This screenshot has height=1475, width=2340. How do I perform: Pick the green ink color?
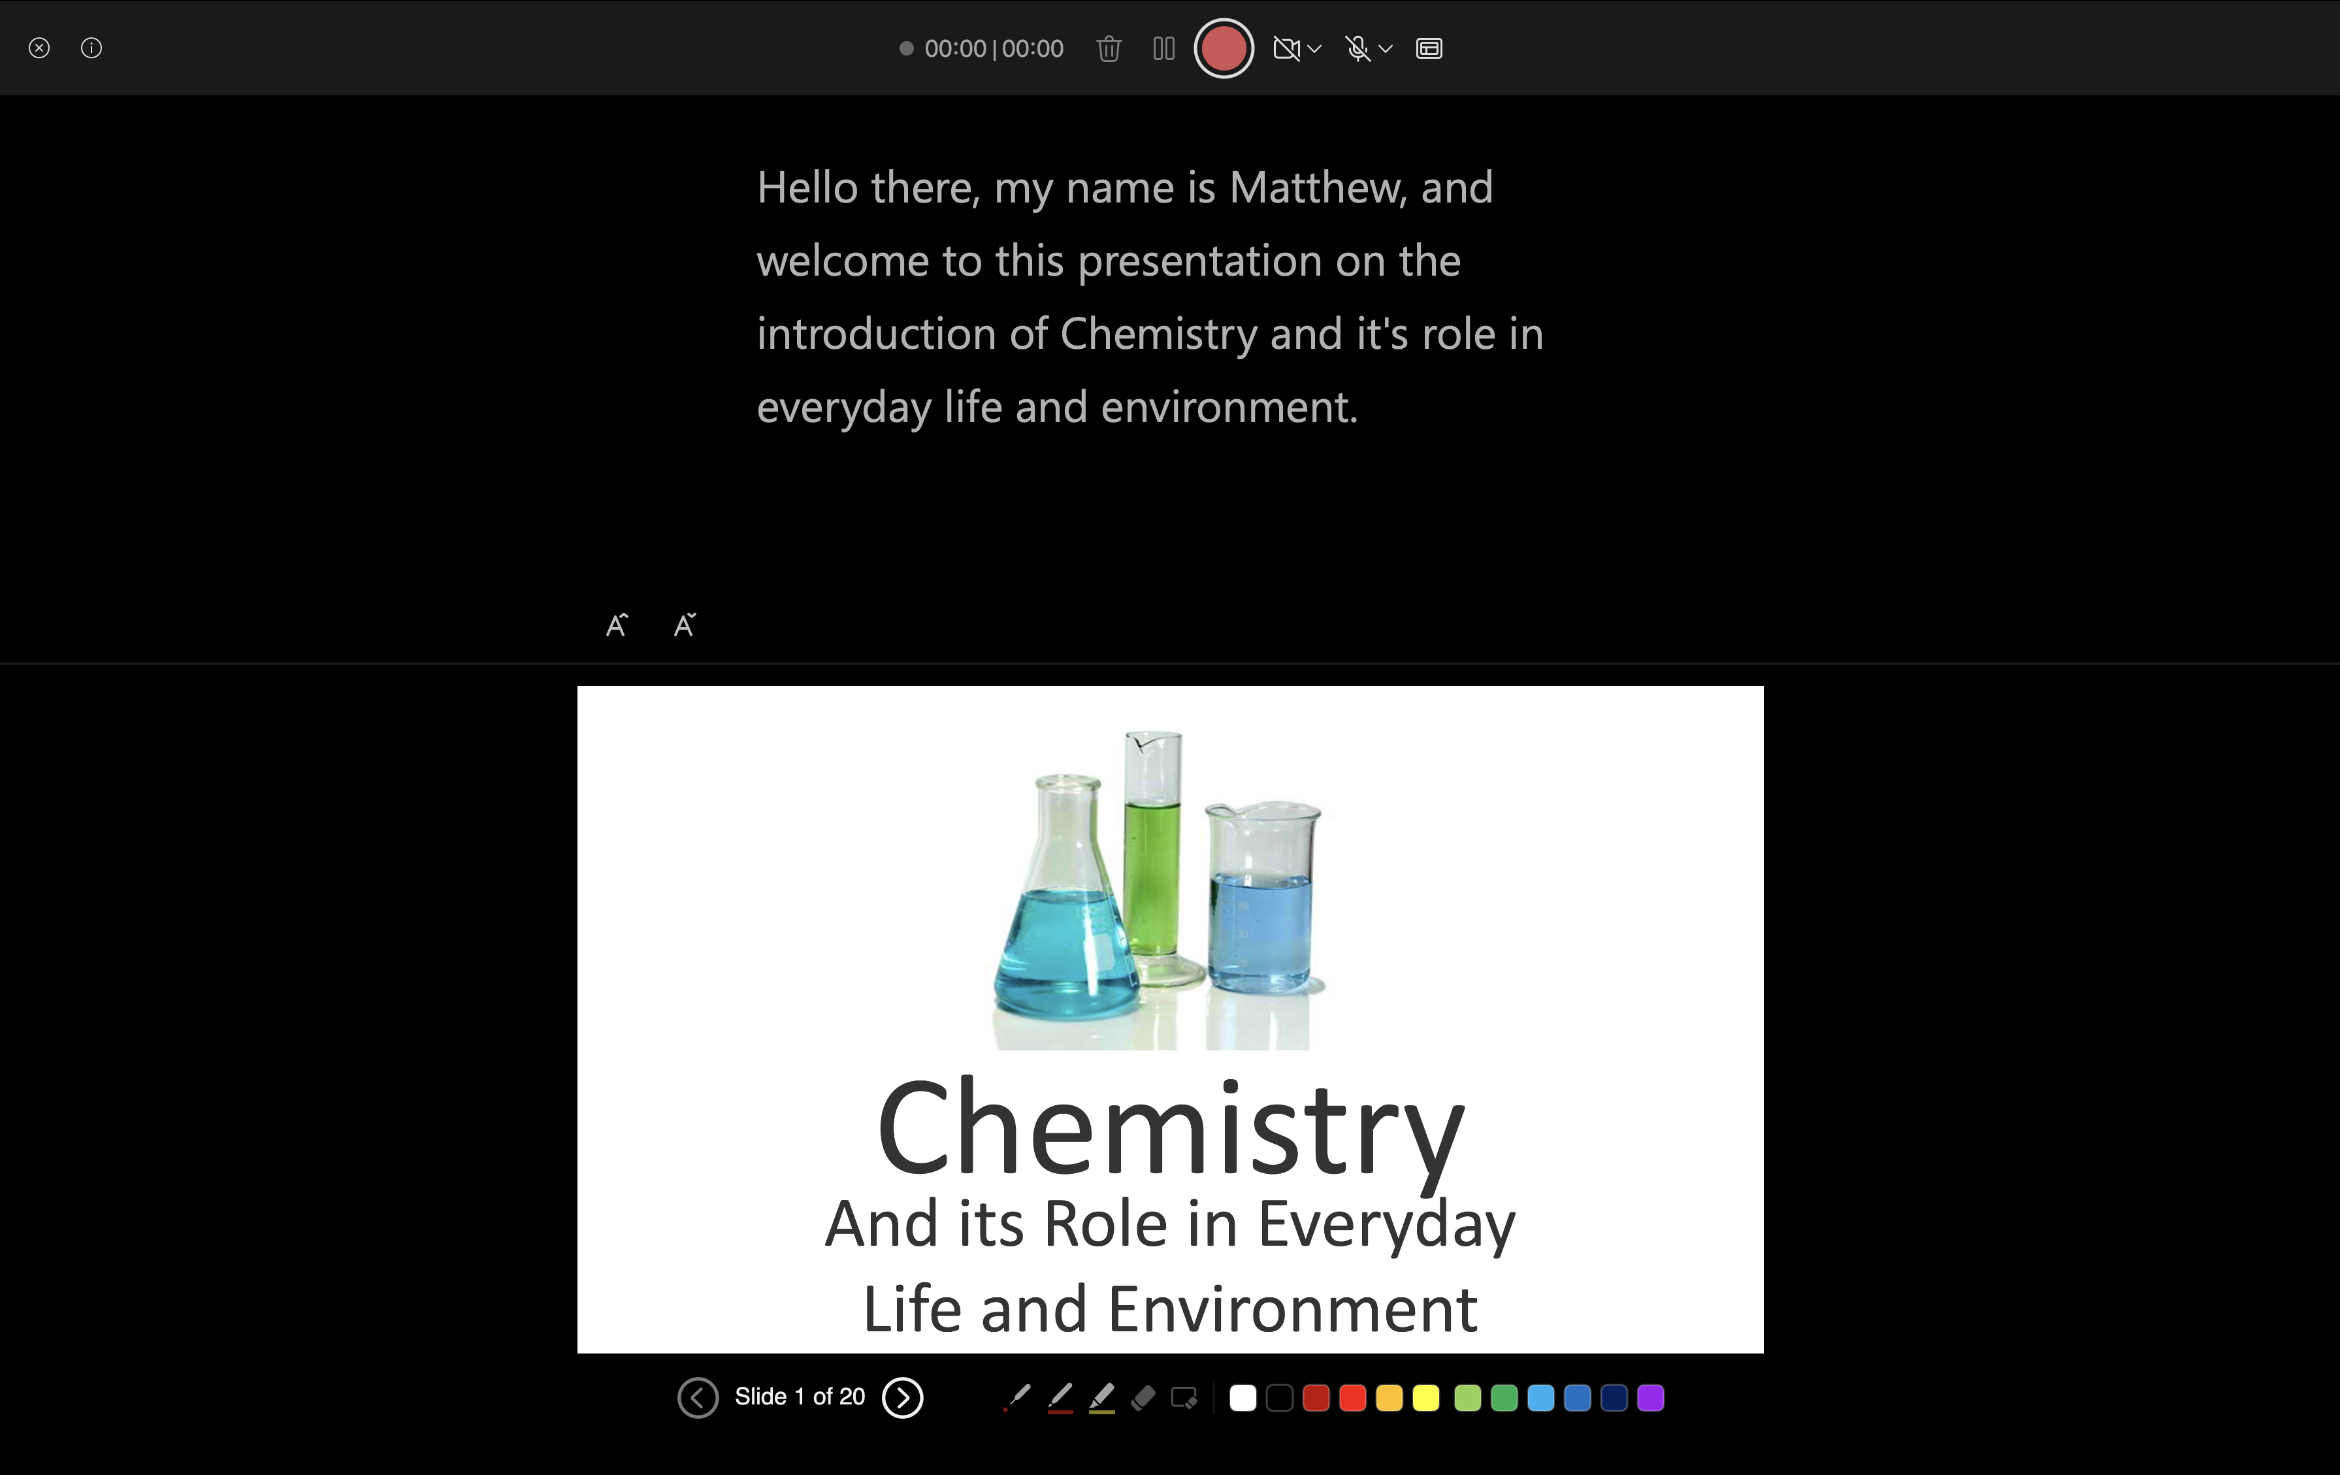click(1504, 1398)
